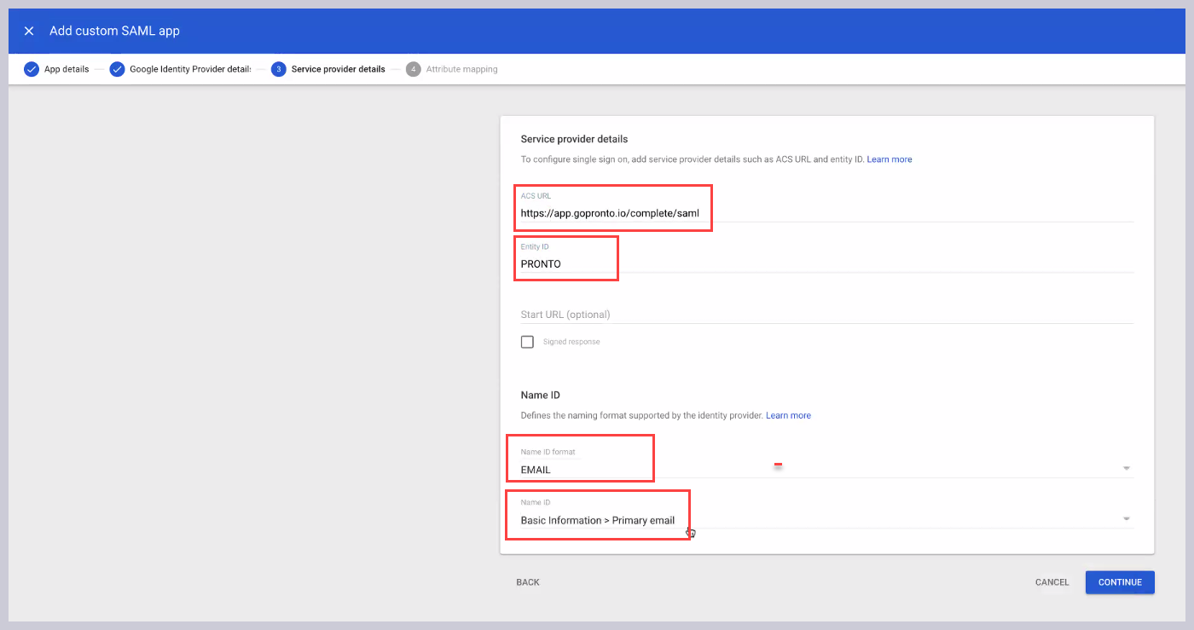Click the ACS URL input field
This screenshot has width=1194, height=630.
click(612, 213)
